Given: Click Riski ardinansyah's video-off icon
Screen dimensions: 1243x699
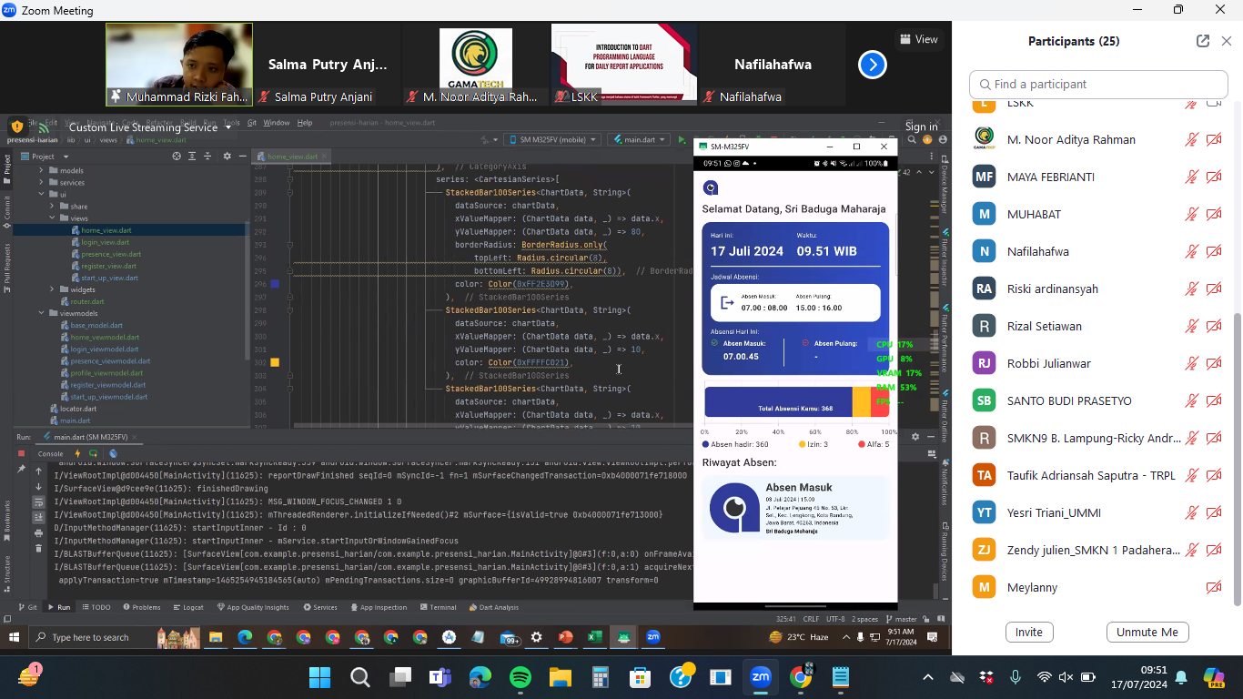Looking at the screenshot, I should tap(1214, 289).
